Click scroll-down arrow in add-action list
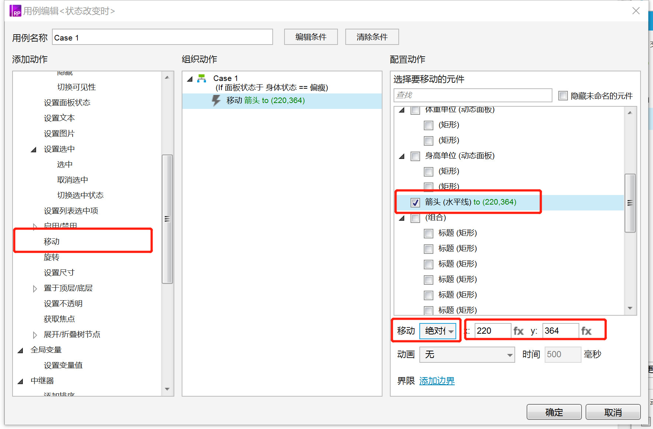653x429 pixels. [x=167, y=389]
